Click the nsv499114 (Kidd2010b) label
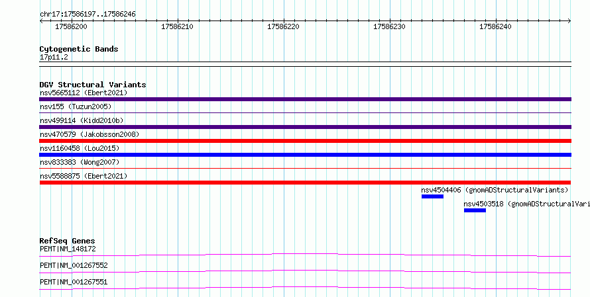590x297 pixels. click(82, 120)
